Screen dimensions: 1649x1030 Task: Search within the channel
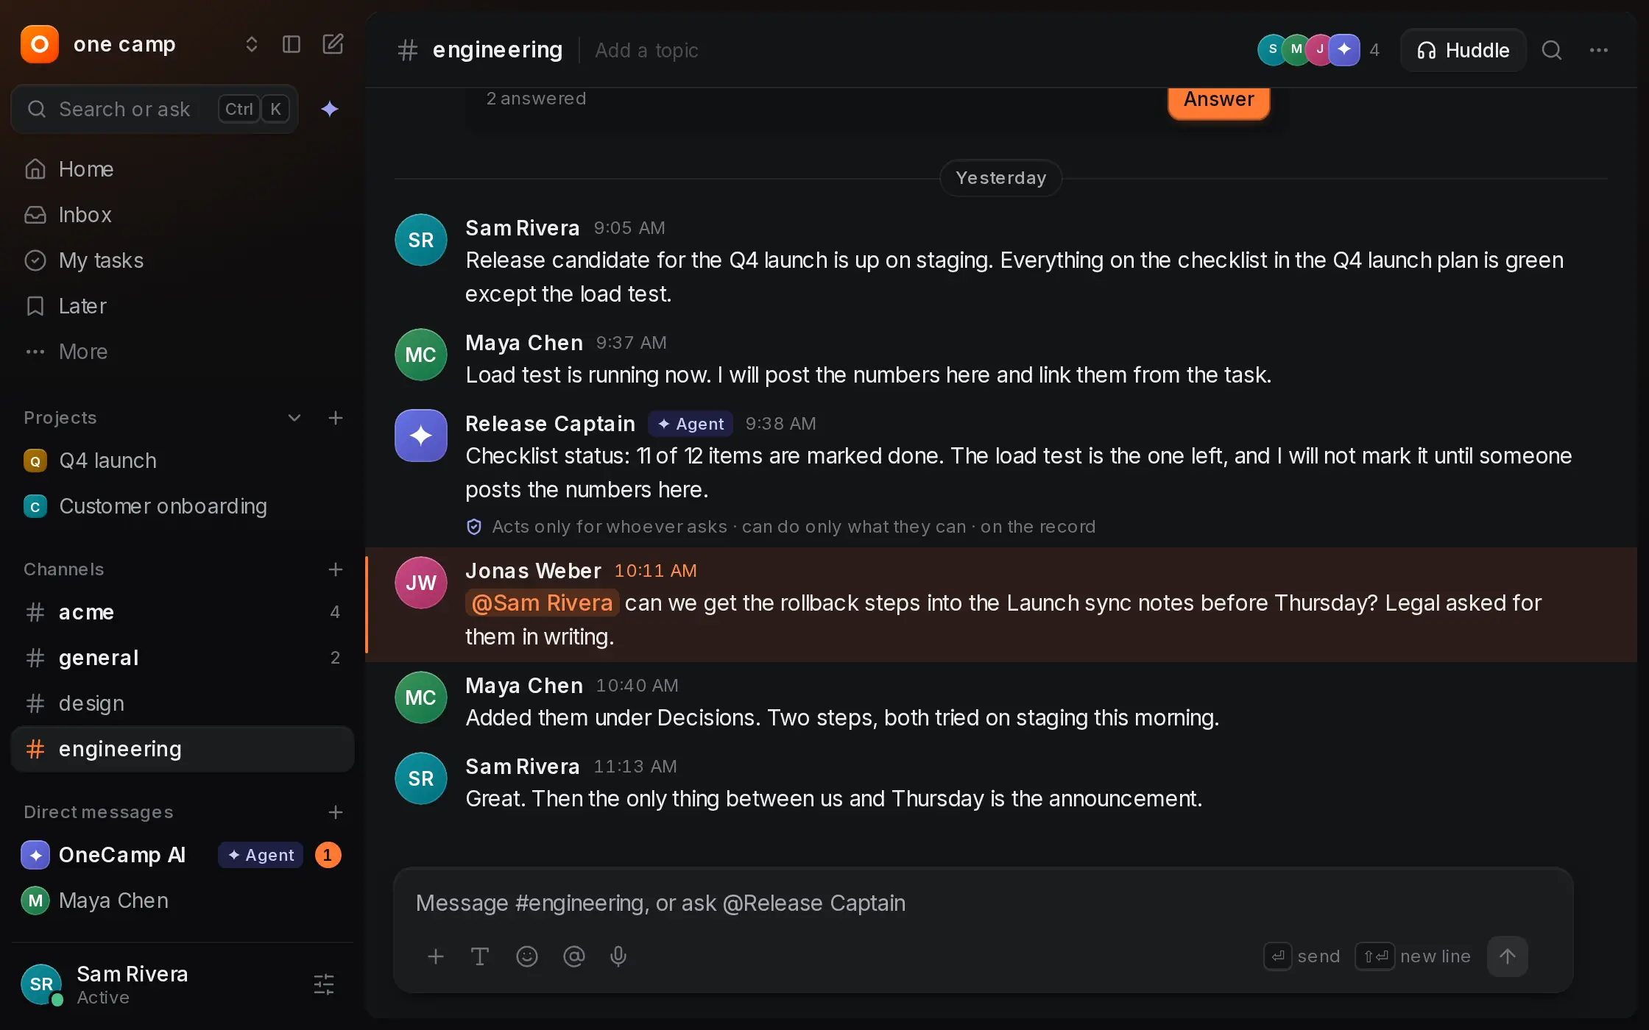tap(1552, 50)
